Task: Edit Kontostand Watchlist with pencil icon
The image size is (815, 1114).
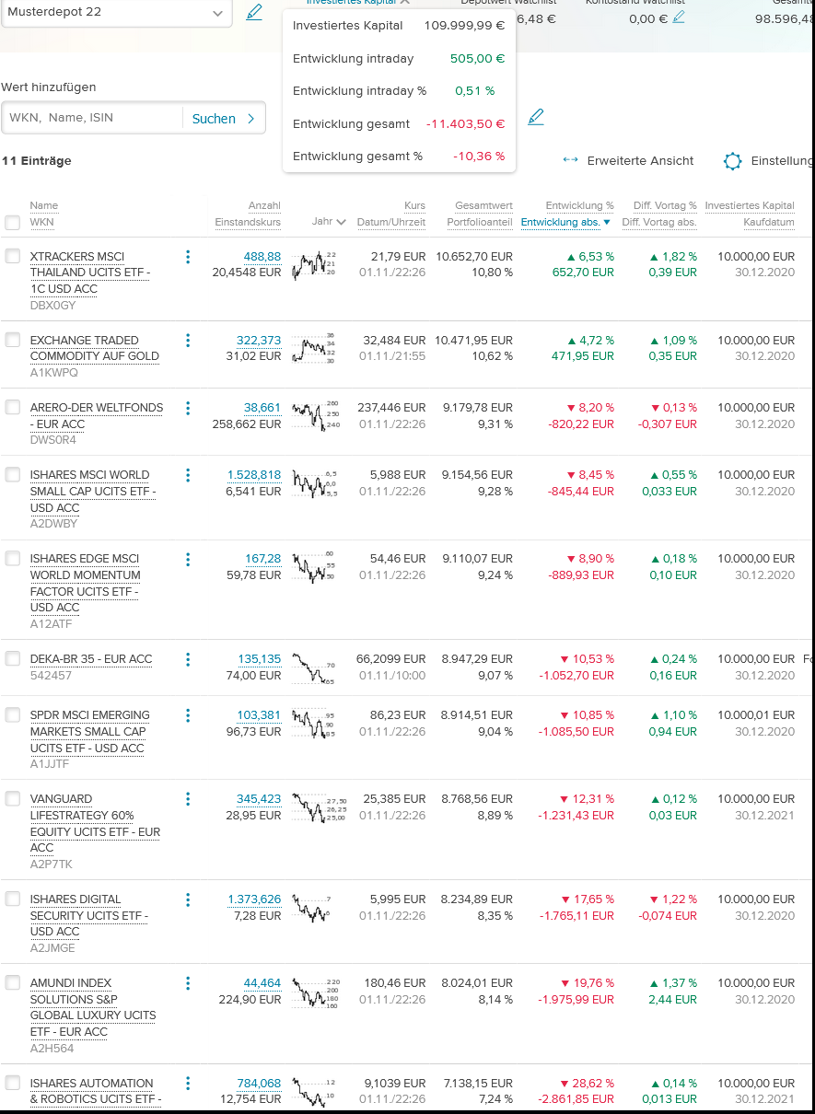Action: [x=679, y=17]
